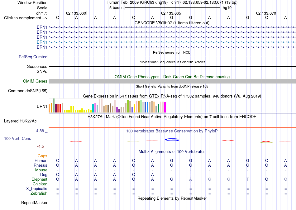Click the 'Layered H3K27Ac' label
The height and width of the screenshot is (210, 296).
[x=20, y=121]
